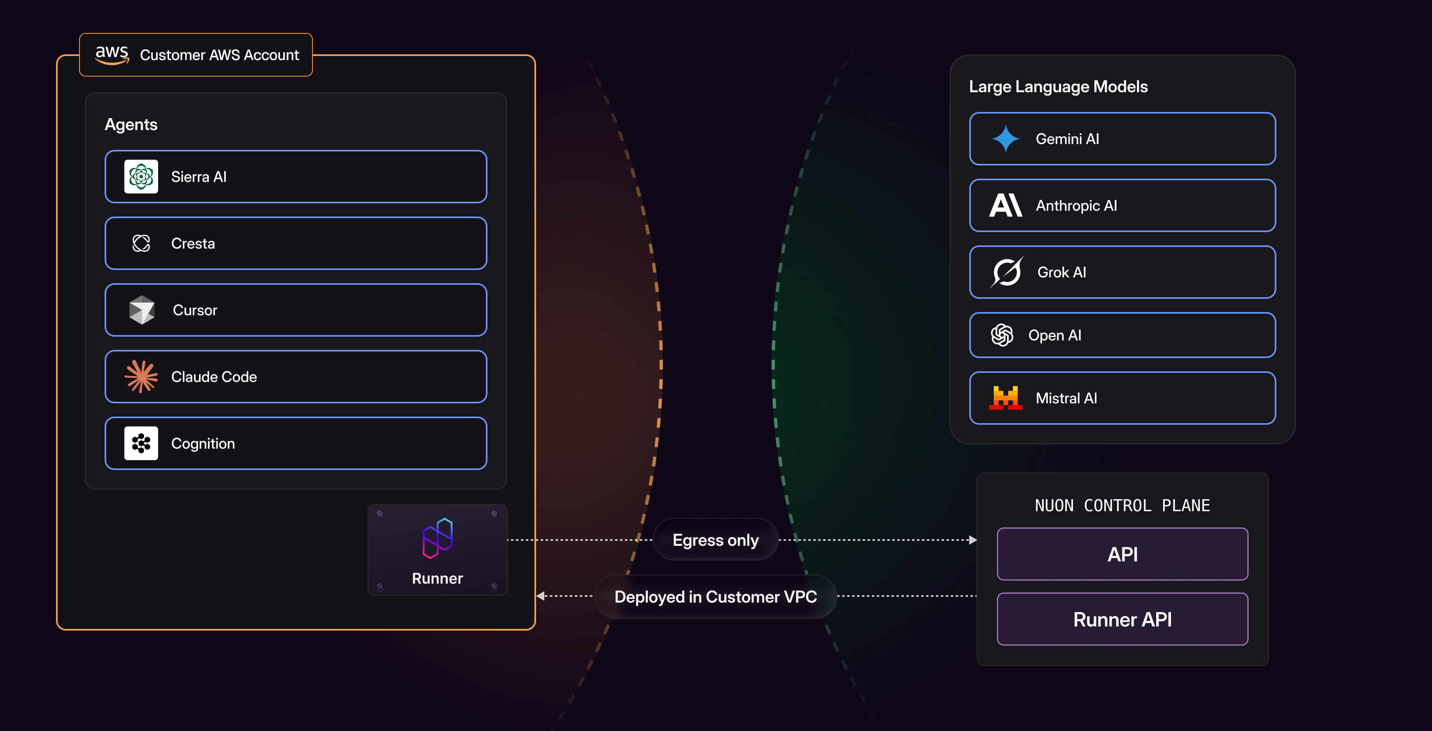Image resolution: width=1432 pixels, height=731 pixels.
Task: Click the OpenAI knot logo icon
Action: point(1002,335)
